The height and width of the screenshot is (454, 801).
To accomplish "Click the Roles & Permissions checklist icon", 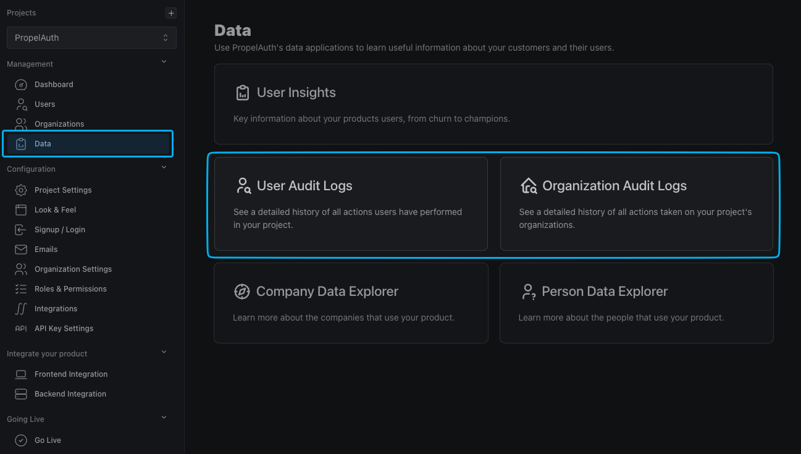I will (21, 289).
